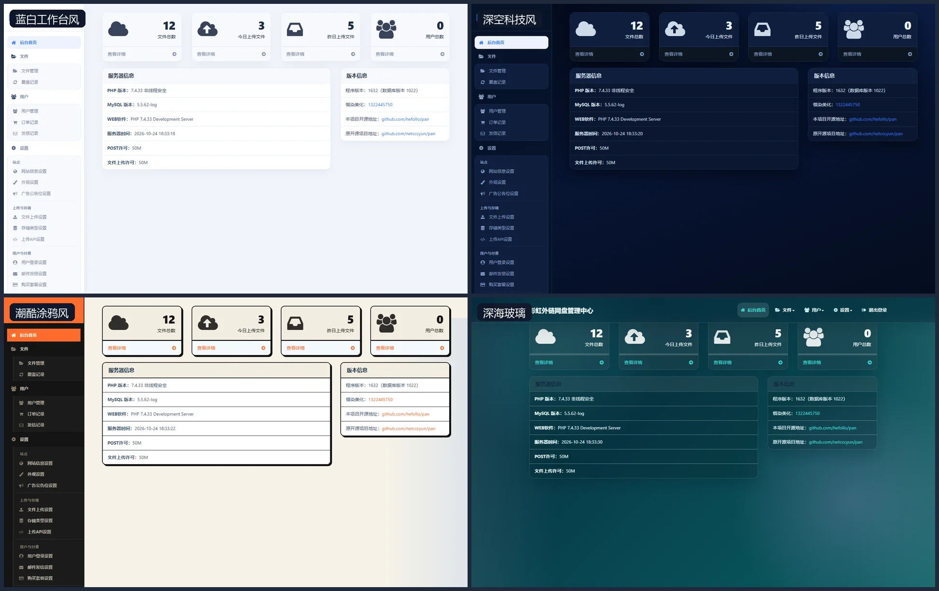Select 后台首页 in the orange 潮酷涂鸦风 sidebar
This screenshot has height=591, width=939.
coord(43,335)
